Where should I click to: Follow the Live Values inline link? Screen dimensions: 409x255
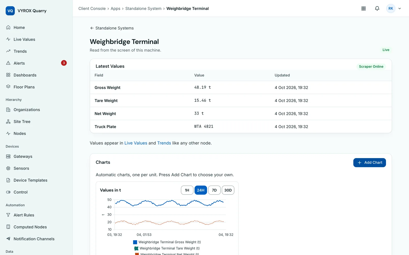pyautogui.click(x=136, y=143)
